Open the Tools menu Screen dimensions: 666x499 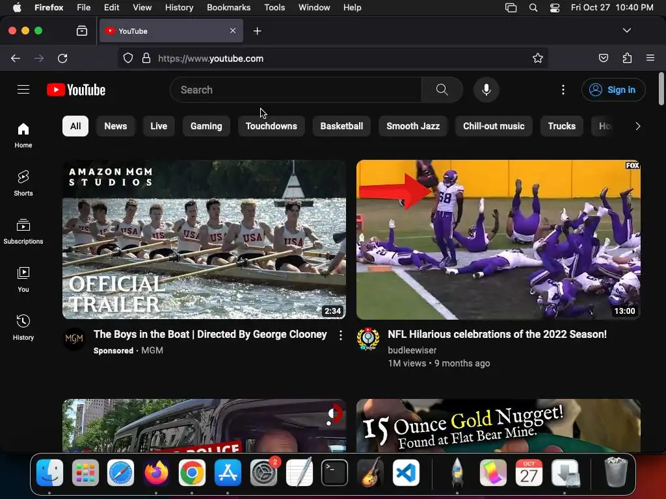[x=274, y=8]
